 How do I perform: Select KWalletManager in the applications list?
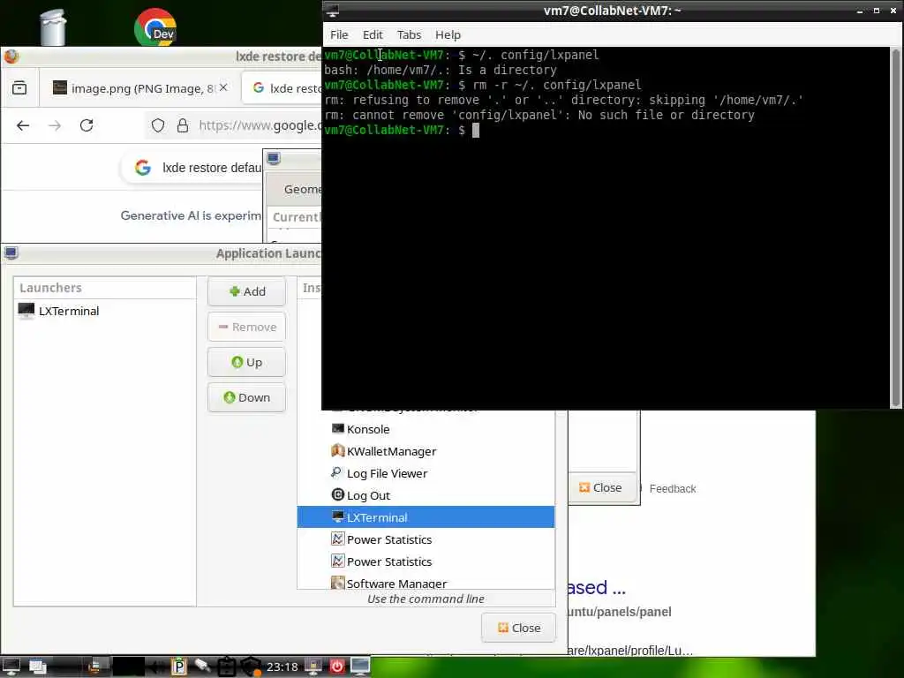(426, 451)
